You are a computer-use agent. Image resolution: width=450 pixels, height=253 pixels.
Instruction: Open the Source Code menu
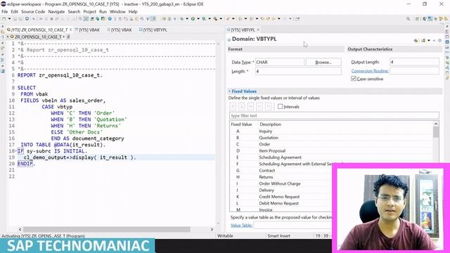pos(33,11)
